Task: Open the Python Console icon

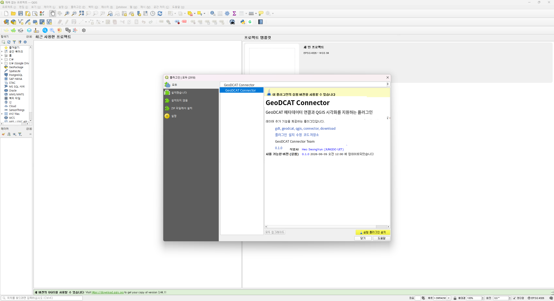Action: click(x=243, y=22)
